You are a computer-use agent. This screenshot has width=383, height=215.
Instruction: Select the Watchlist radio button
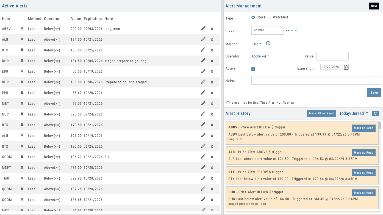tap(270, 17)
